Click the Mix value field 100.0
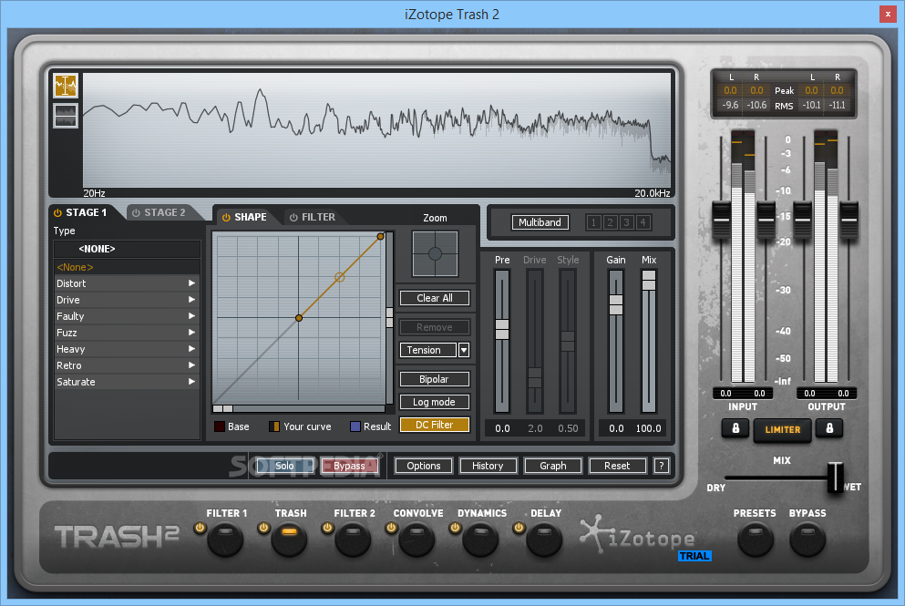 coord(649,428)
